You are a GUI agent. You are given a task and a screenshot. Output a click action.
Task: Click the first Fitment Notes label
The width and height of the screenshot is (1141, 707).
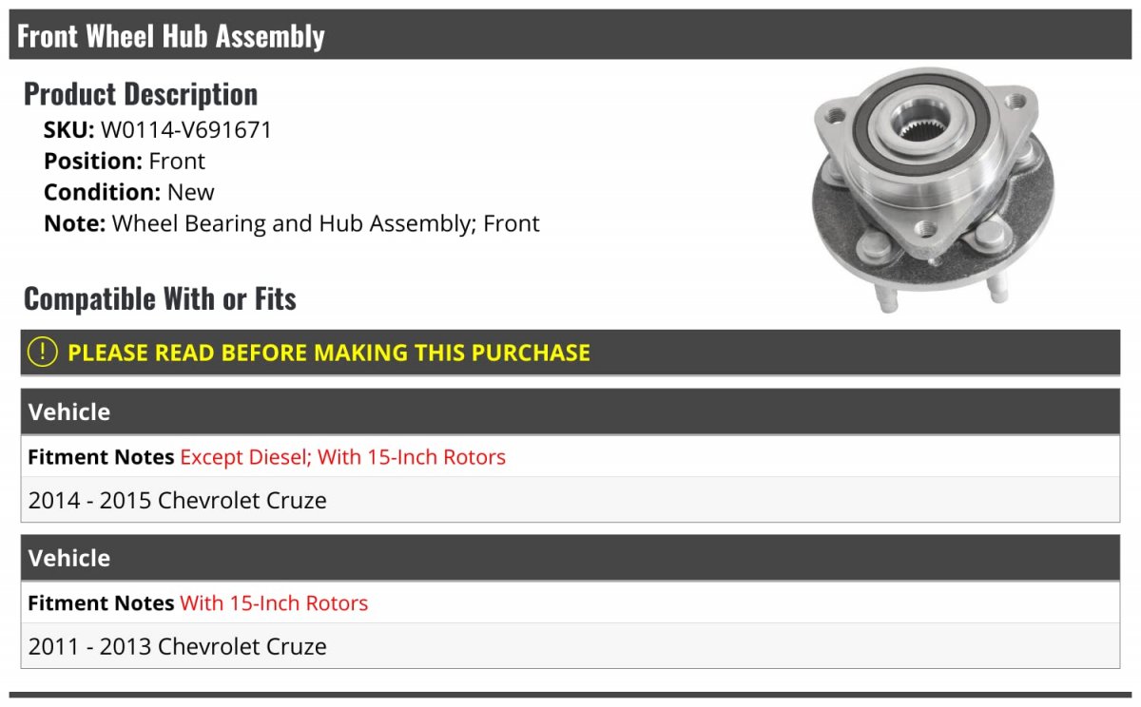pos(101,457)
